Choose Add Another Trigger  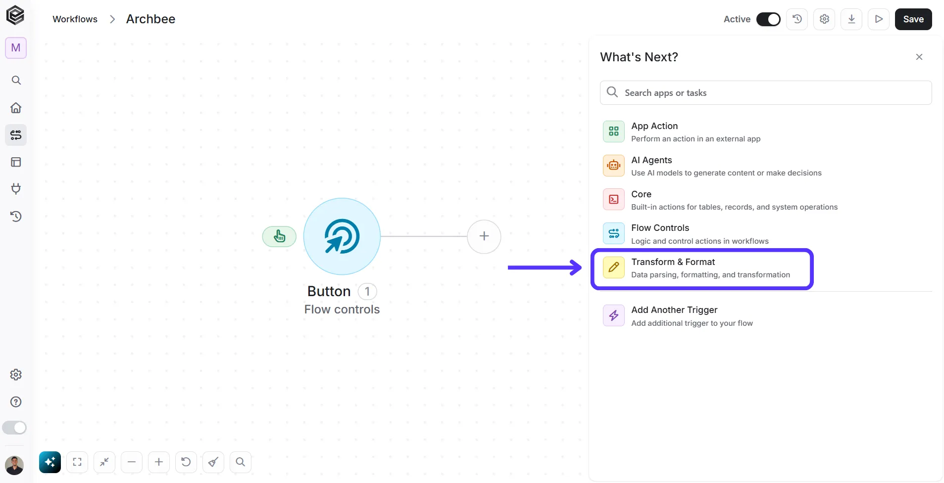click(x=766, y=316)
